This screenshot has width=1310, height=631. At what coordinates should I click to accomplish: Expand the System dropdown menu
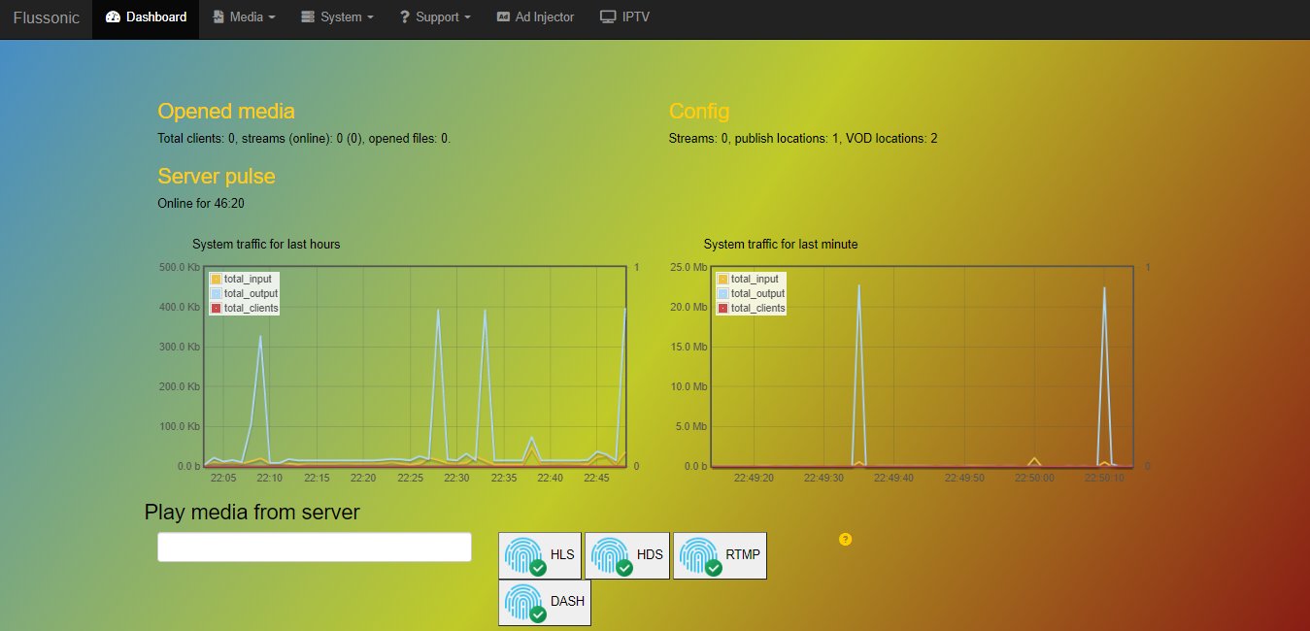(x=337, y=17)
